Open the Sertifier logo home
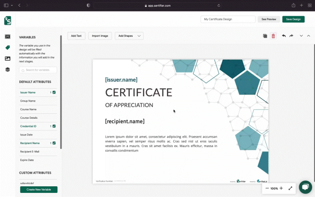The image size is (315, 197). (x=8, y=21)
